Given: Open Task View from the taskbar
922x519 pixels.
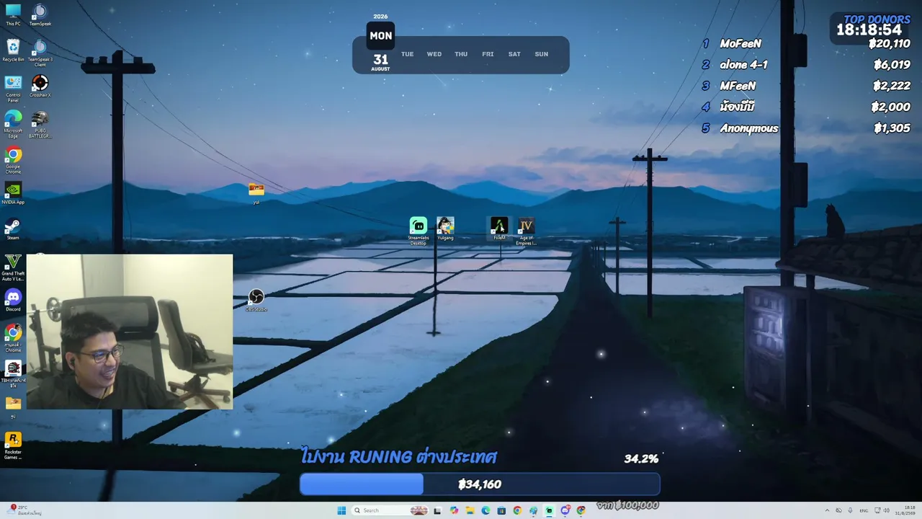Looking at the screenshot, I should (x=437, y=510).
